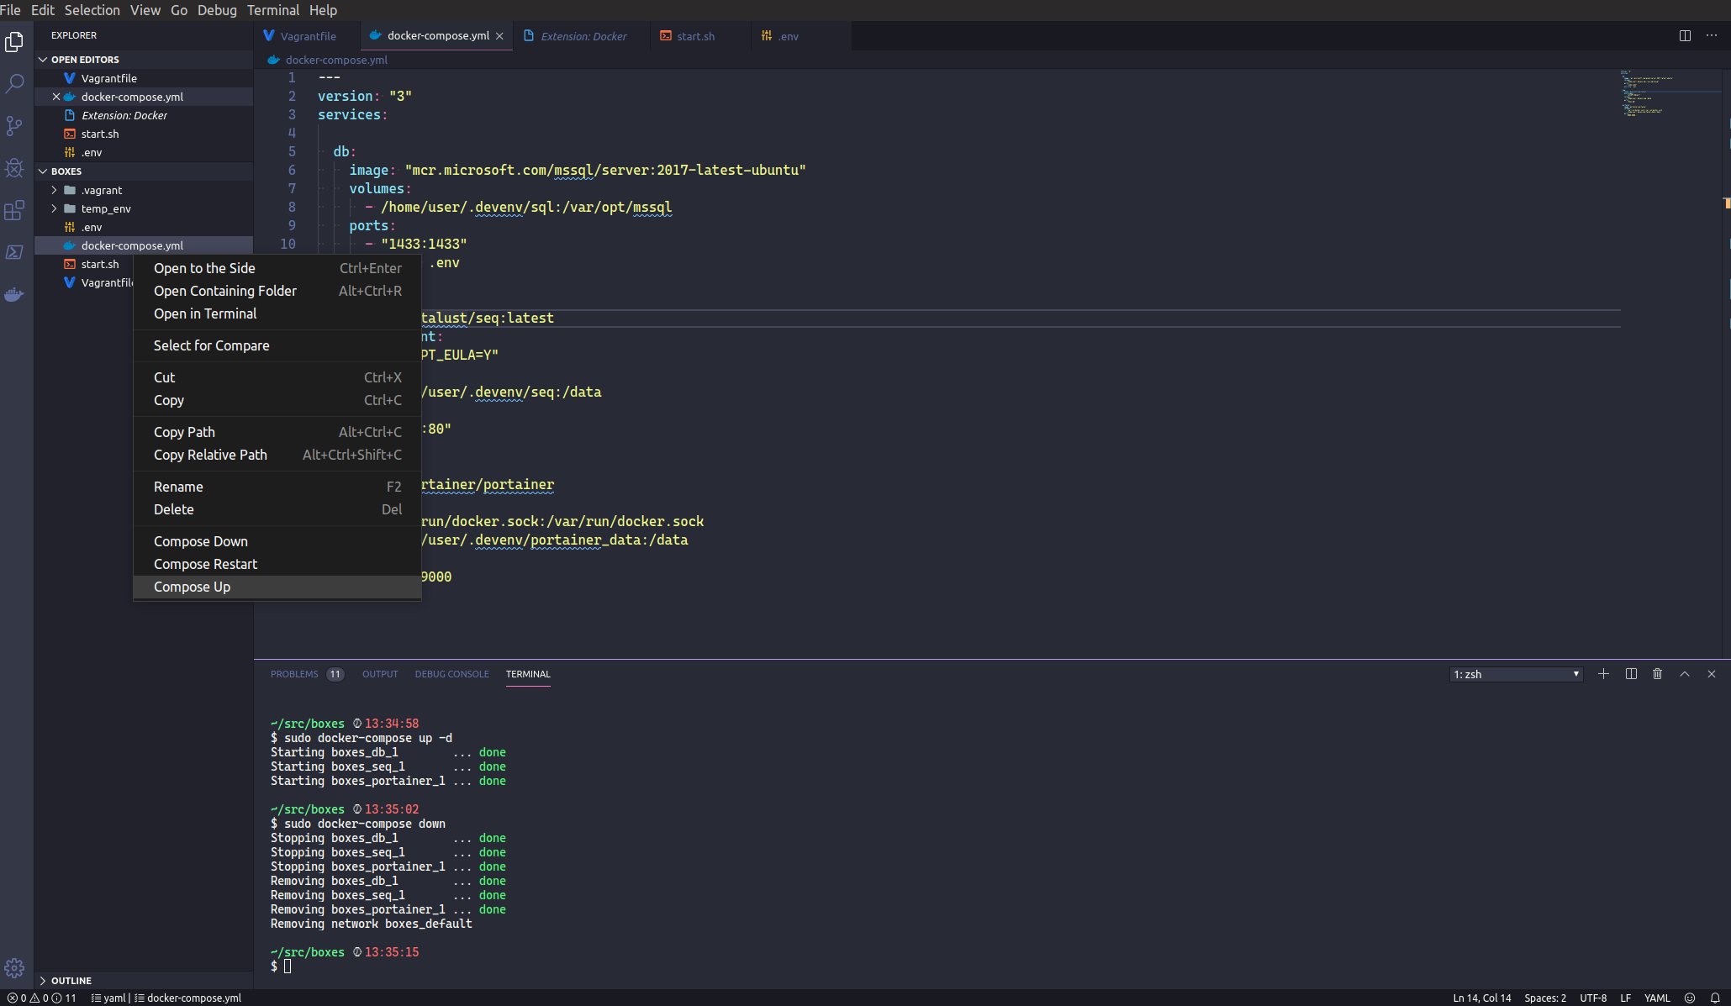This screenshot has width=1731, height=1006.
Task: Expand the vagrant folder in BOXES
Action: point(53,189)
